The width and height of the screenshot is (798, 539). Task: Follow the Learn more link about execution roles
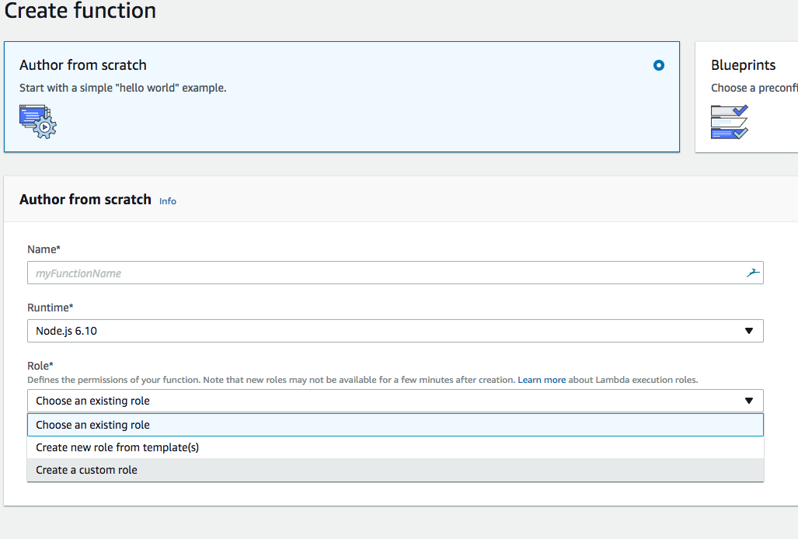(x=542, y=380)
